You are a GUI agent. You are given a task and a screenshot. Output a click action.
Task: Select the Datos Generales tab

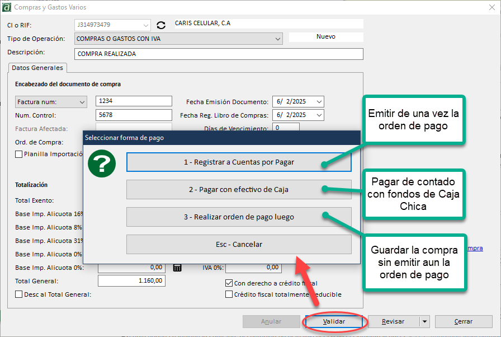37,68
